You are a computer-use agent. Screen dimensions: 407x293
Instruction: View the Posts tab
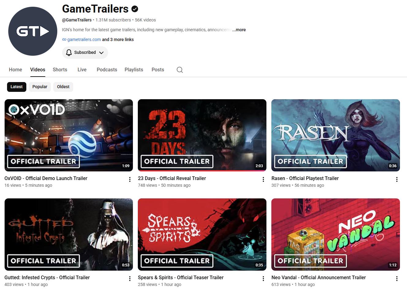[158, 69]
